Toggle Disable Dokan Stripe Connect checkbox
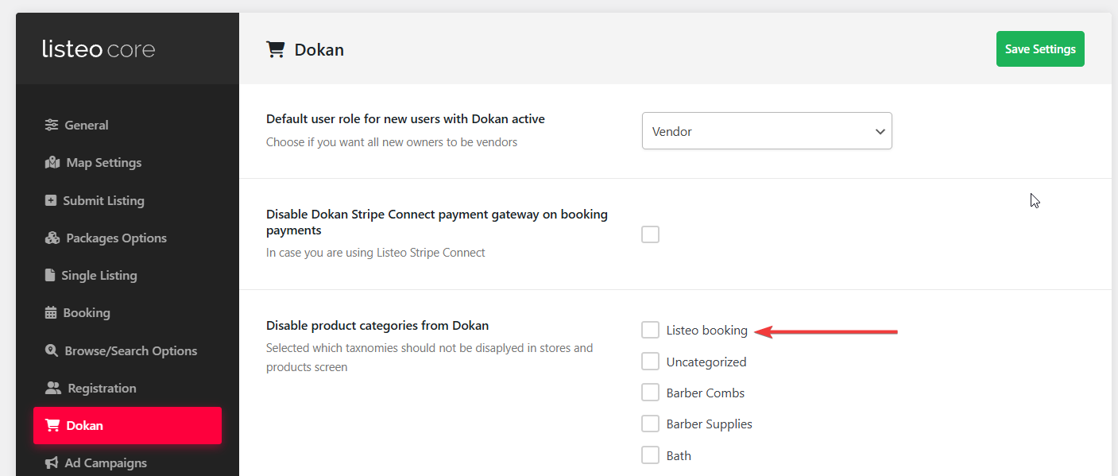1118x476 pixels. 651,234
